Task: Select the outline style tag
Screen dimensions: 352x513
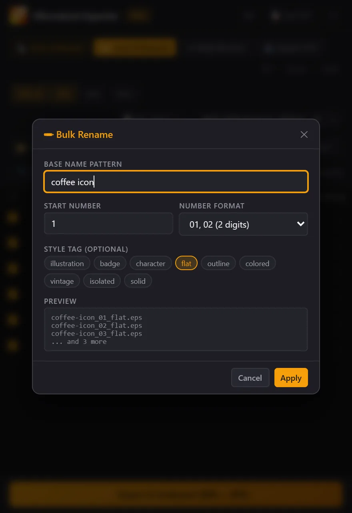Action: pyautogui.click(x=218, y=263)
